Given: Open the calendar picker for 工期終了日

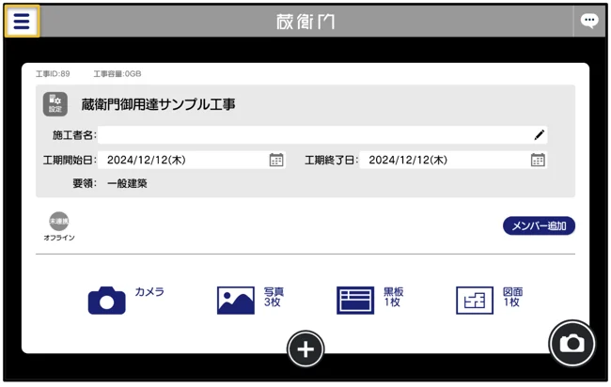Looking at the screenshot, I should point(538,161).
